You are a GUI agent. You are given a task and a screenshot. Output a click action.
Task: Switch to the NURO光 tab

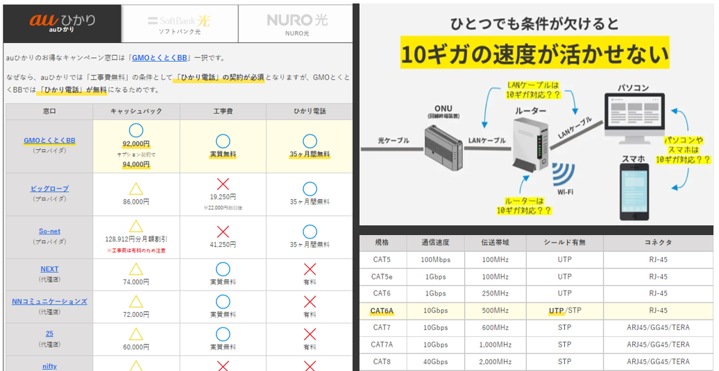click(x=296, y=24)
